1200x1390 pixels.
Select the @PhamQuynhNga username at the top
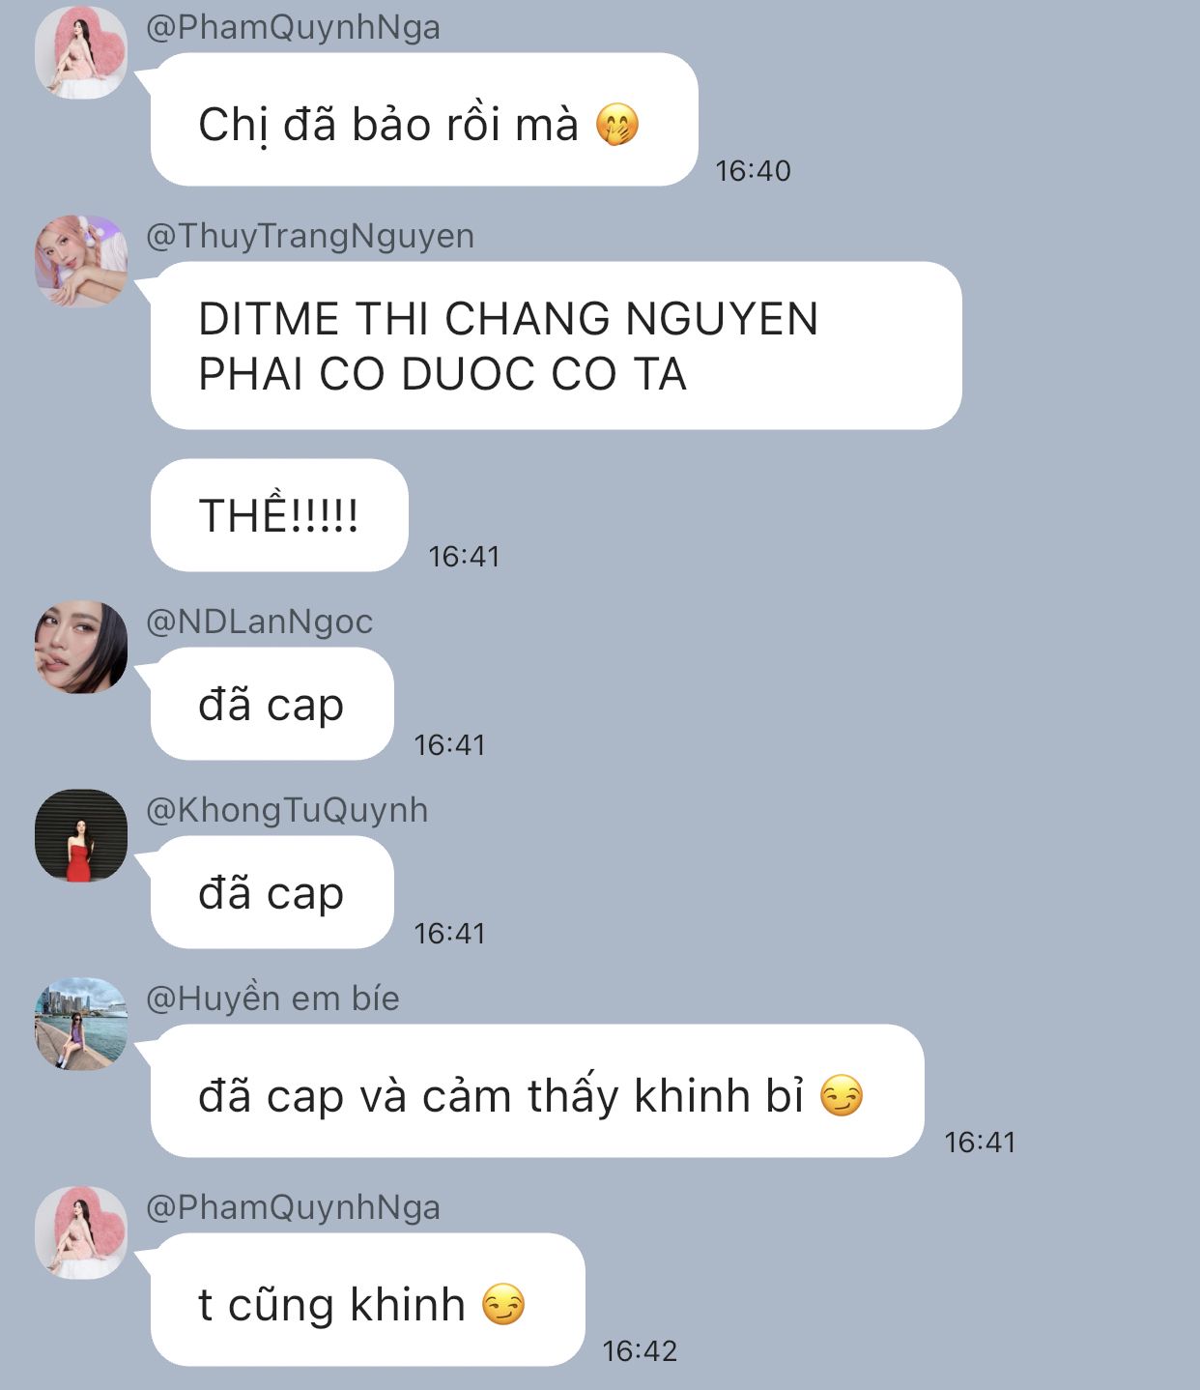[293, 27]
